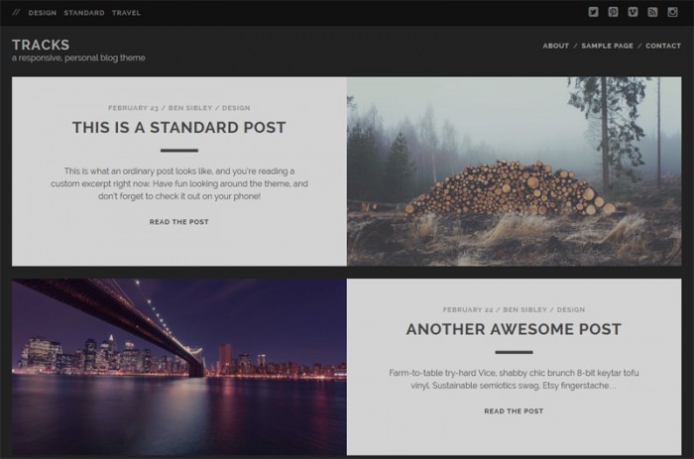Open the Contact page link
694x459 pixels.
(x=663, y=46)
